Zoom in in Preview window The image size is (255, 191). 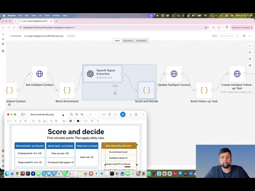point(82,115)
